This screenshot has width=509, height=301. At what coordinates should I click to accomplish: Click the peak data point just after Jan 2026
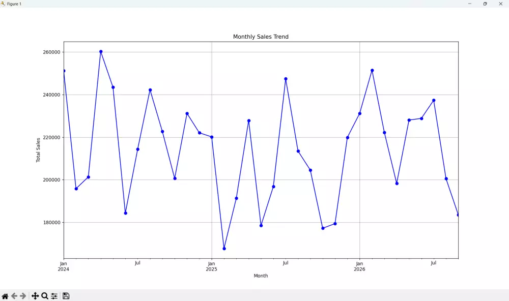372,69
